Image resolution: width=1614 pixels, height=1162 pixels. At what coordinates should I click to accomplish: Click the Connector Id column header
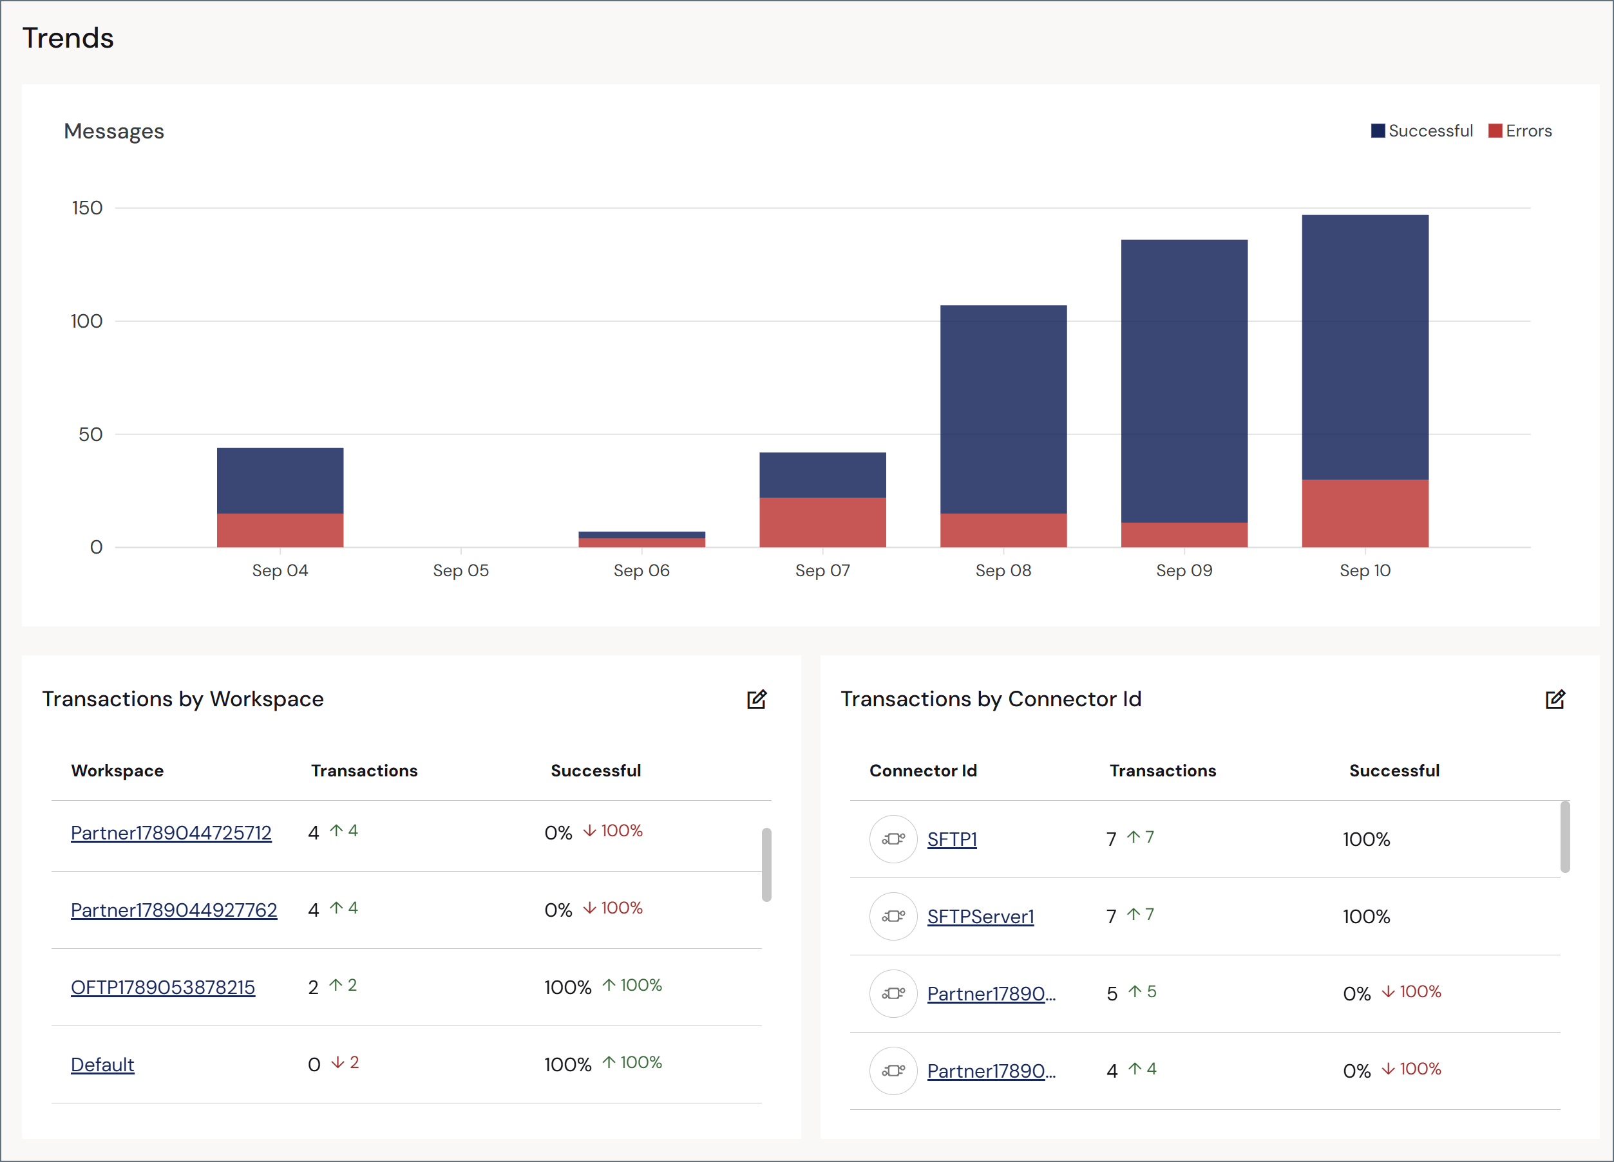tap(923, 771)
